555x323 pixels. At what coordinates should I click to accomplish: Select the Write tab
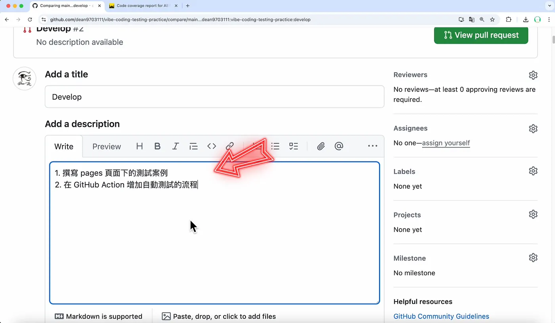click(64, 147)
